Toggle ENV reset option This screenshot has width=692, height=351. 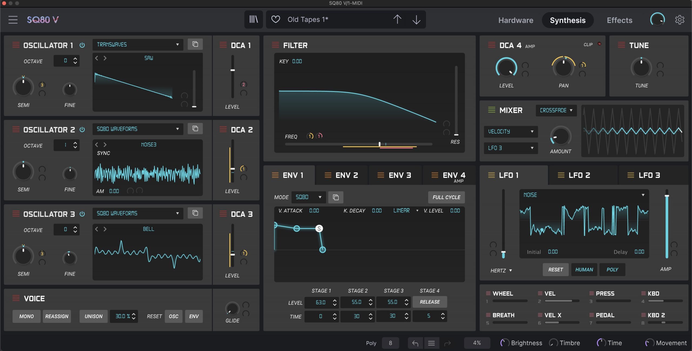point(194,316)
